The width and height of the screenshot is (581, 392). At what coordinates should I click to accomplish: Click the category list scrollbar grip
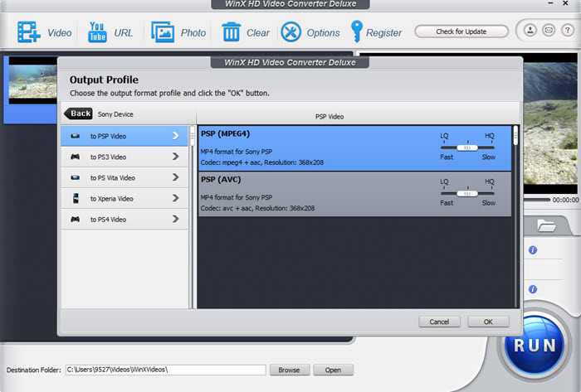pyautogui.click(x=193, y=136)
